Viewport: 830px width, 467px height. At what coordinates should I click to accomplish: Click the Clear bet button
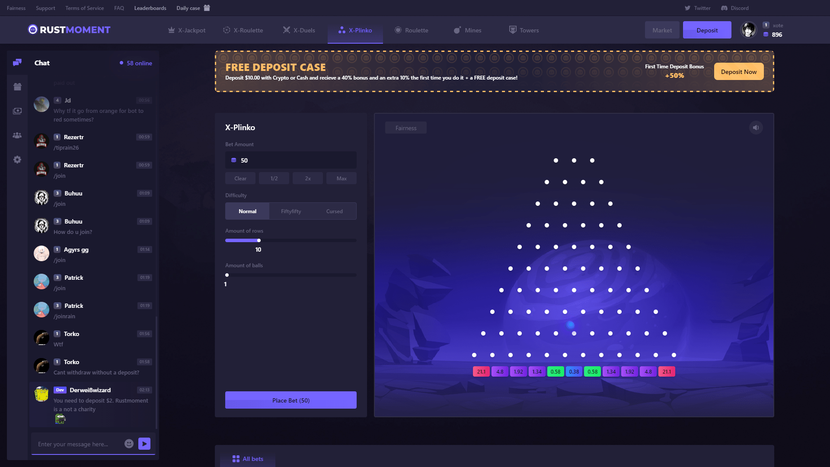pyautogui.click(x=240, y=178)
